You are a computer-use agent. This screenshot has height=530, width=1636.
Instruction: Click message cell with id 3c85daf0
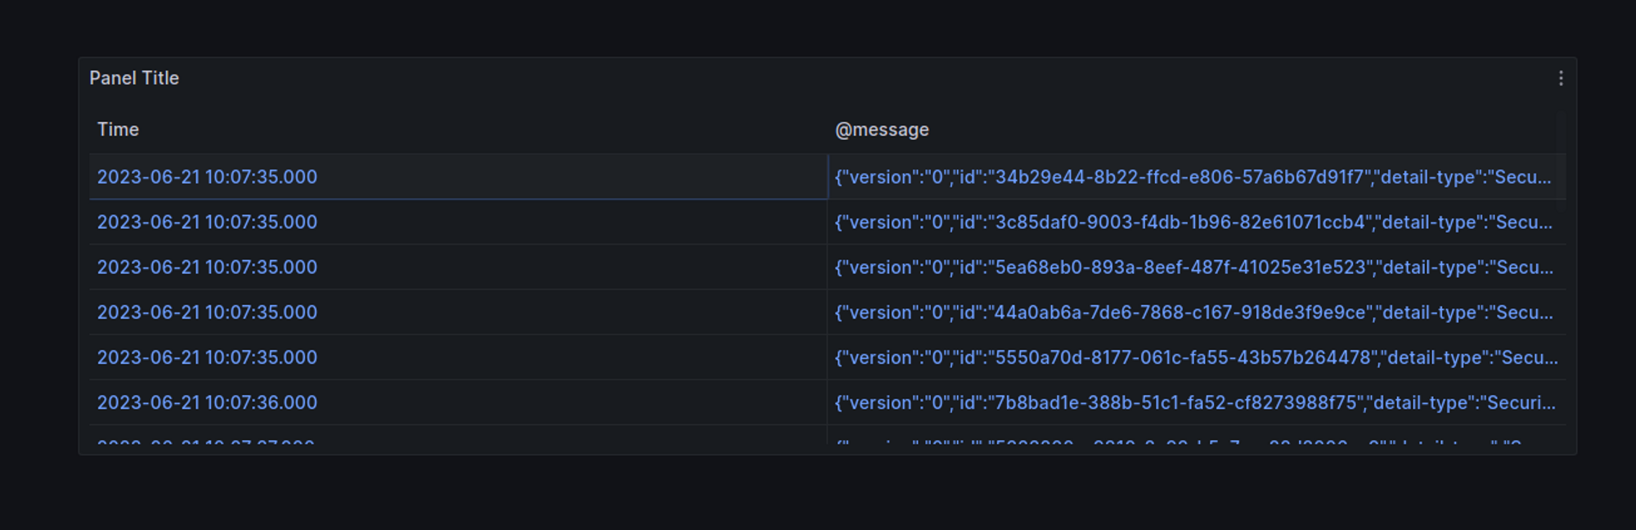point(1193,222)
